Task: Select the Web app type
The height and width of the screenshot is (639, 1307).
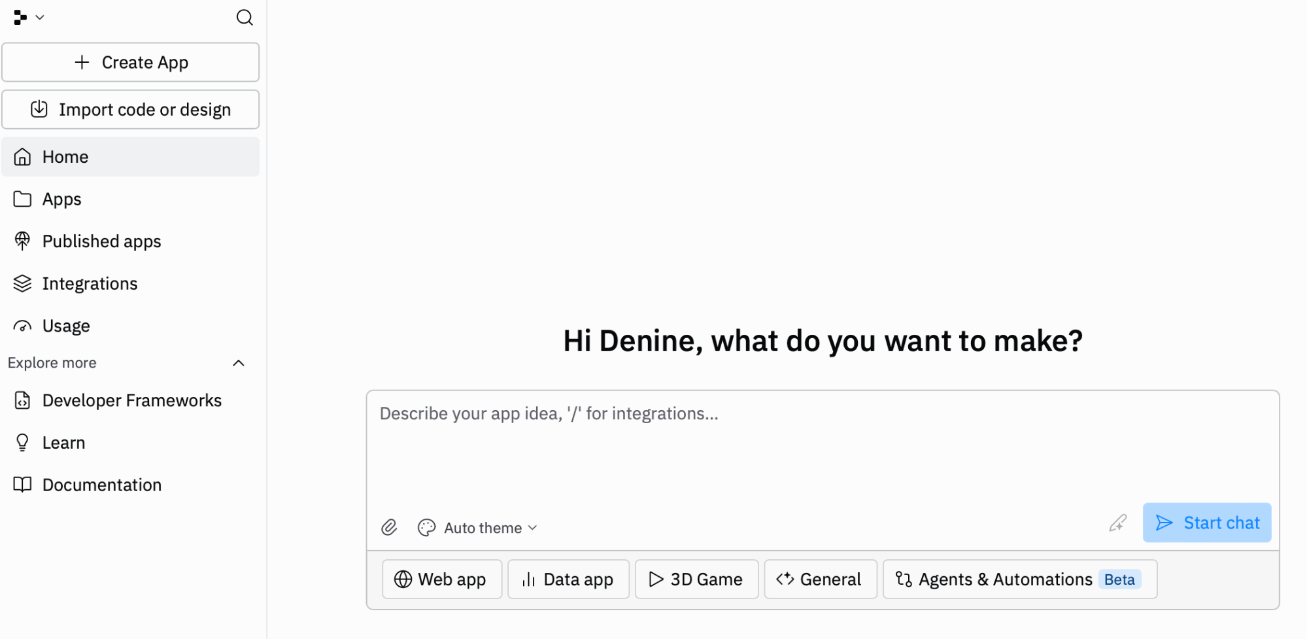Action: pyautogui.click(x=441, y=579)
